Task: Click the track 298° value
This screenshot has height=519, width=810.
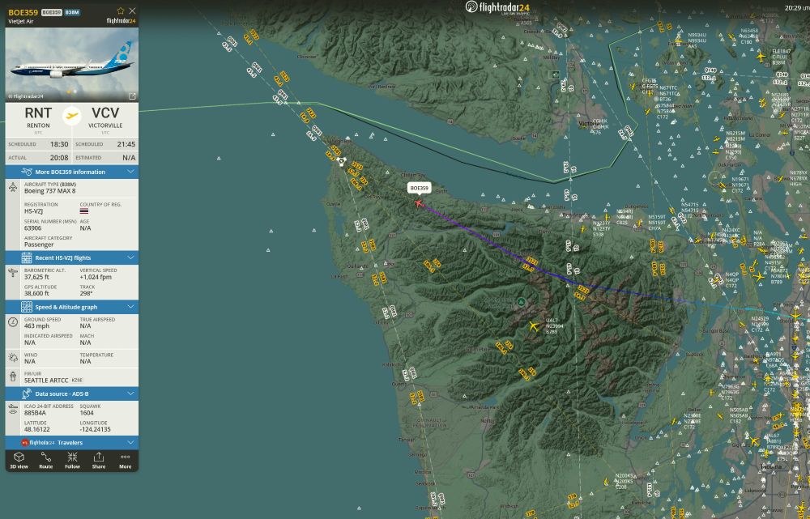Action: (86, 294)
